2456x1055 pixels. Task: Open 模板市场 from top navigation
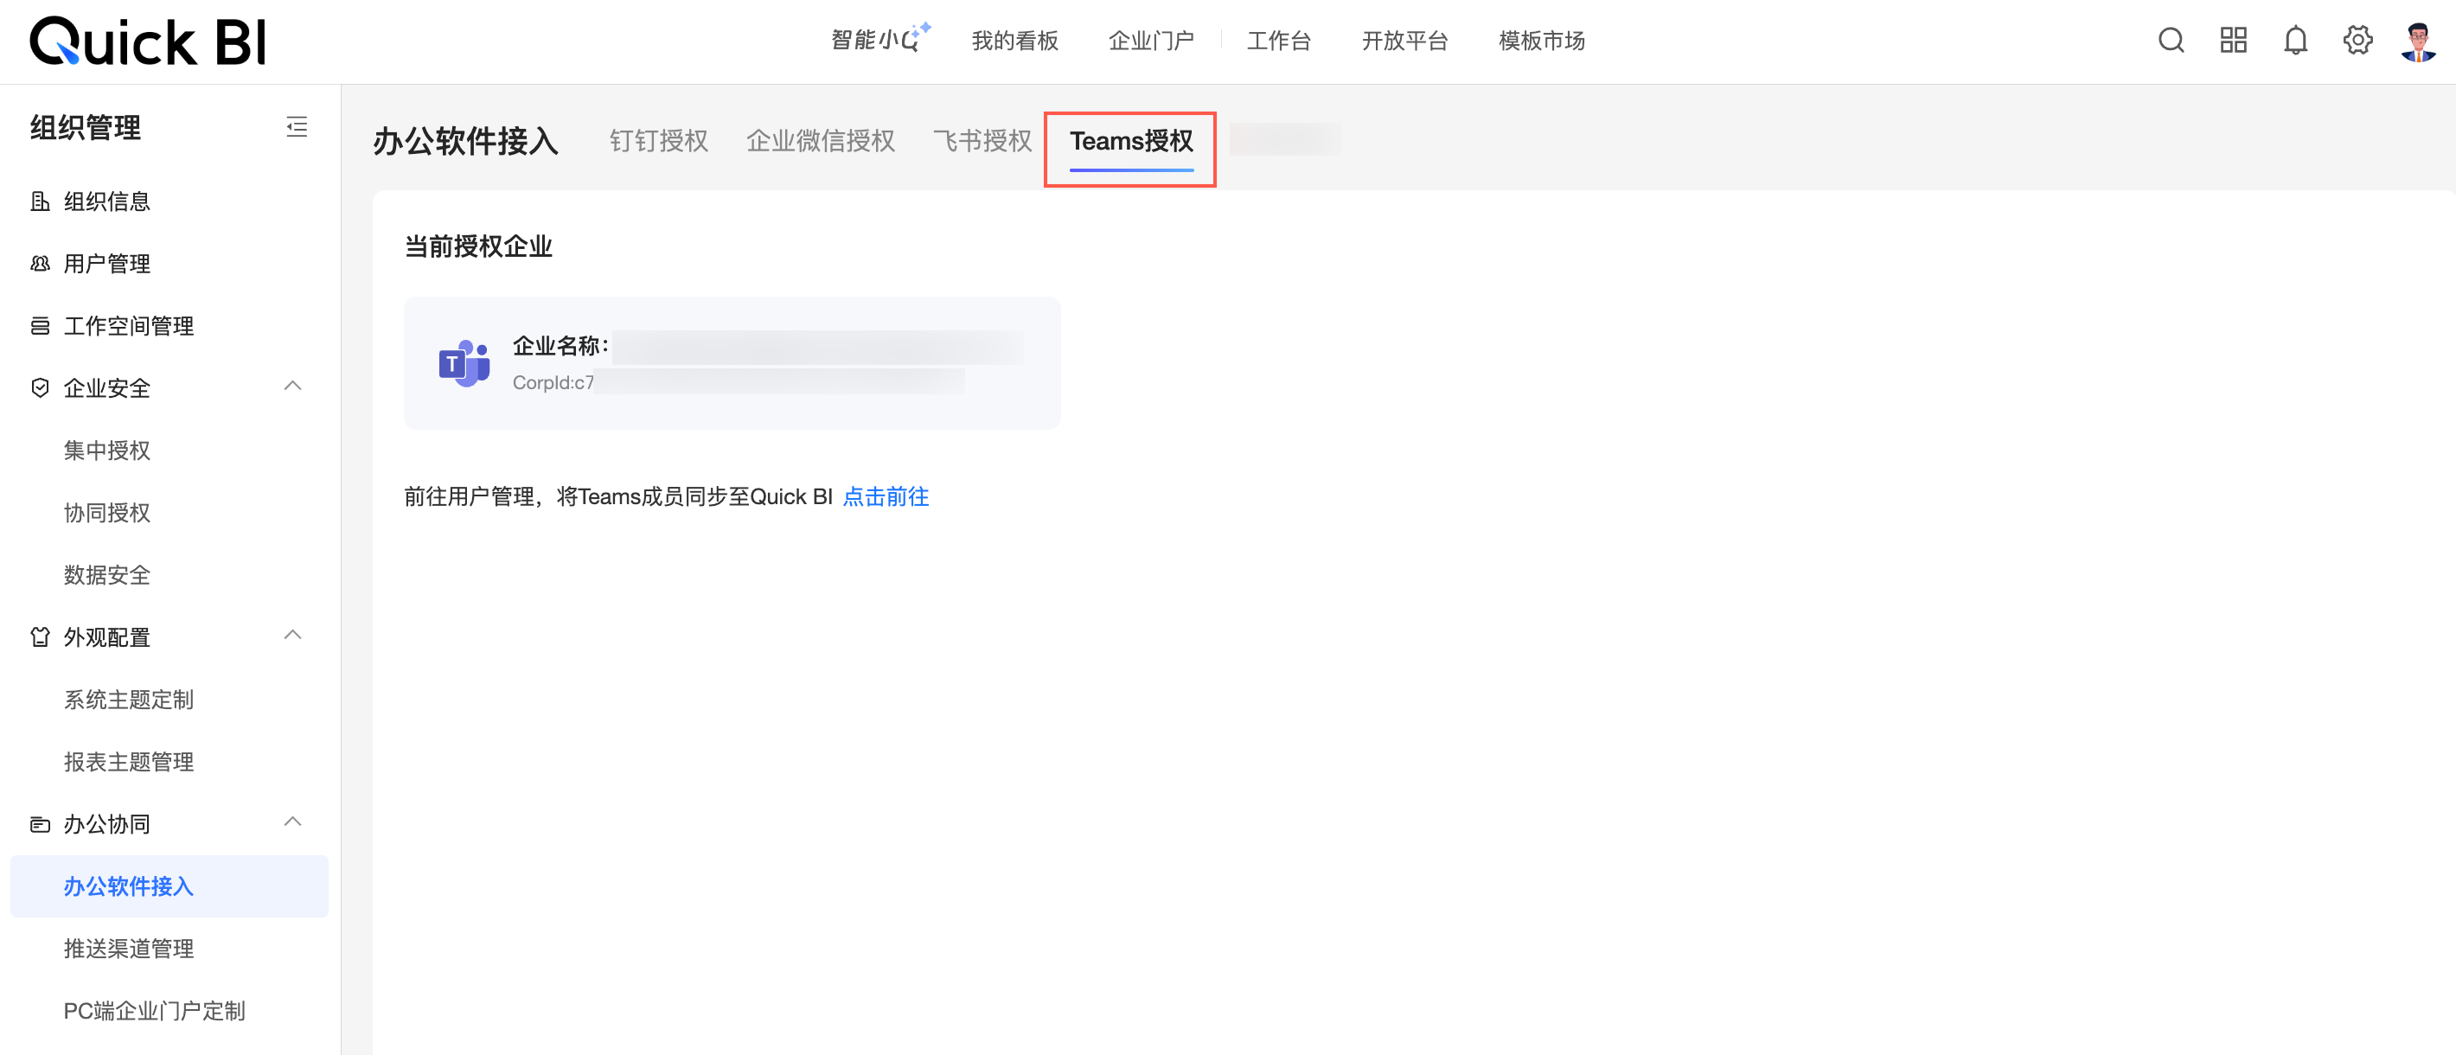[x=1541, y=41]
